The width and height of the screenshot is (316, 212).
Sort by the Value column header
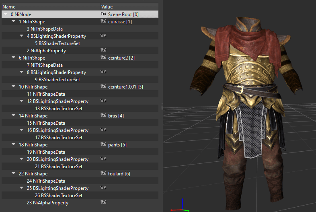pos(129,7)
